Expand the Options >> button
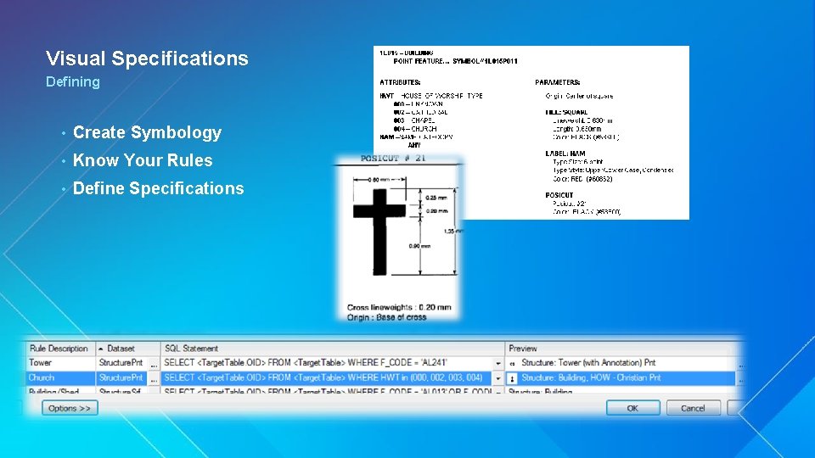The height and width of the screenshot is (458, 815). coord(70,408)
